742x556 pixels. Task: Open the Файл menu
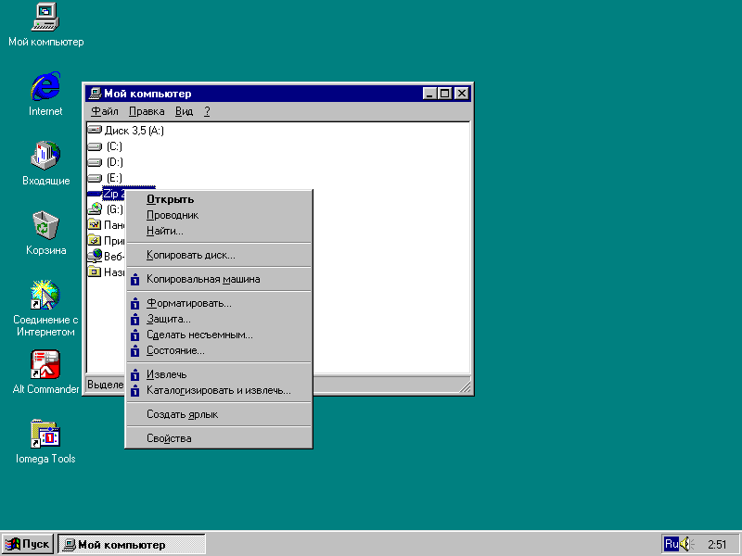tap(105, 111)
